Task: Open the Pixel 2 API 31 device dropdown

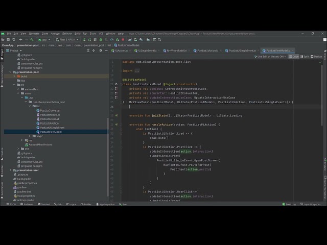Action: (x=67, y=40)
